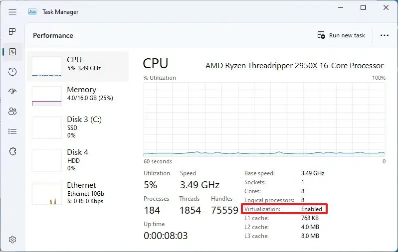Maximize the Task Manager window
398x252 pixels.
coord(363,7)
